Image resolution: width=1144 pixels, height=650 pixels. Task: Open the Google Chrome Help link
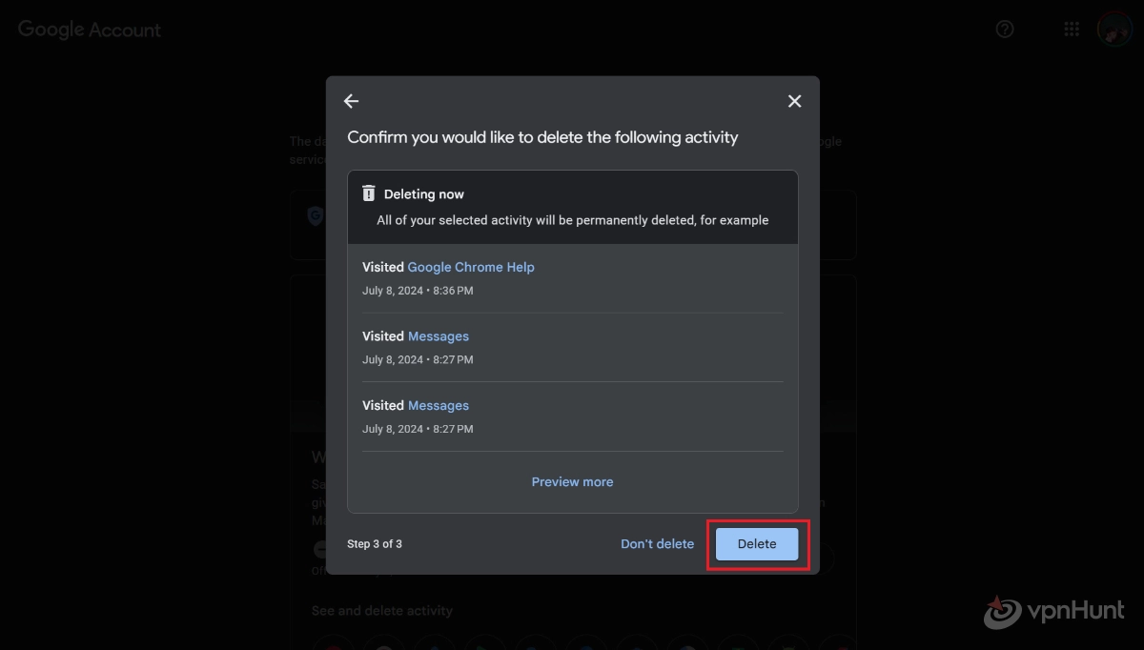pyautogui.click(x=471, y=267)
